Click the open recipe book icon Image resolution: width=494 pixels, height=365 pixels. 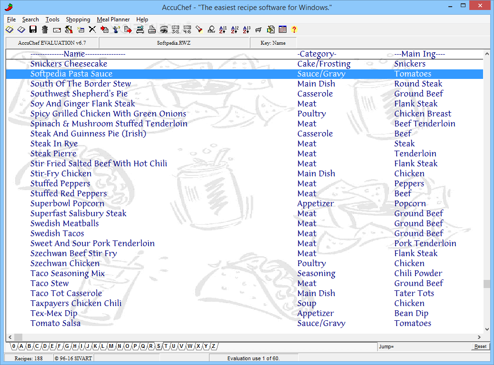coord(21,29)
